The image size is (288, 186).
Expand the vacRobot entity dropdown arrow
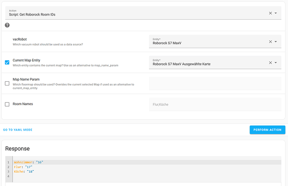tap(276, 42)
